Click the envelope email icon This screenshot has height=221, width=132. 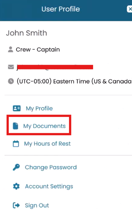[x=11, y=67]
